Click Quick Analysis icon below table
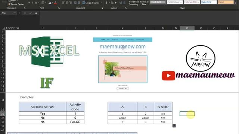239x134 pixels. [174, 126]
